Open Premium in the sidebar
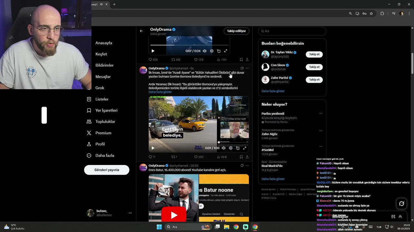This screenshot has height=232, width=414. click(x=99, y=133)
